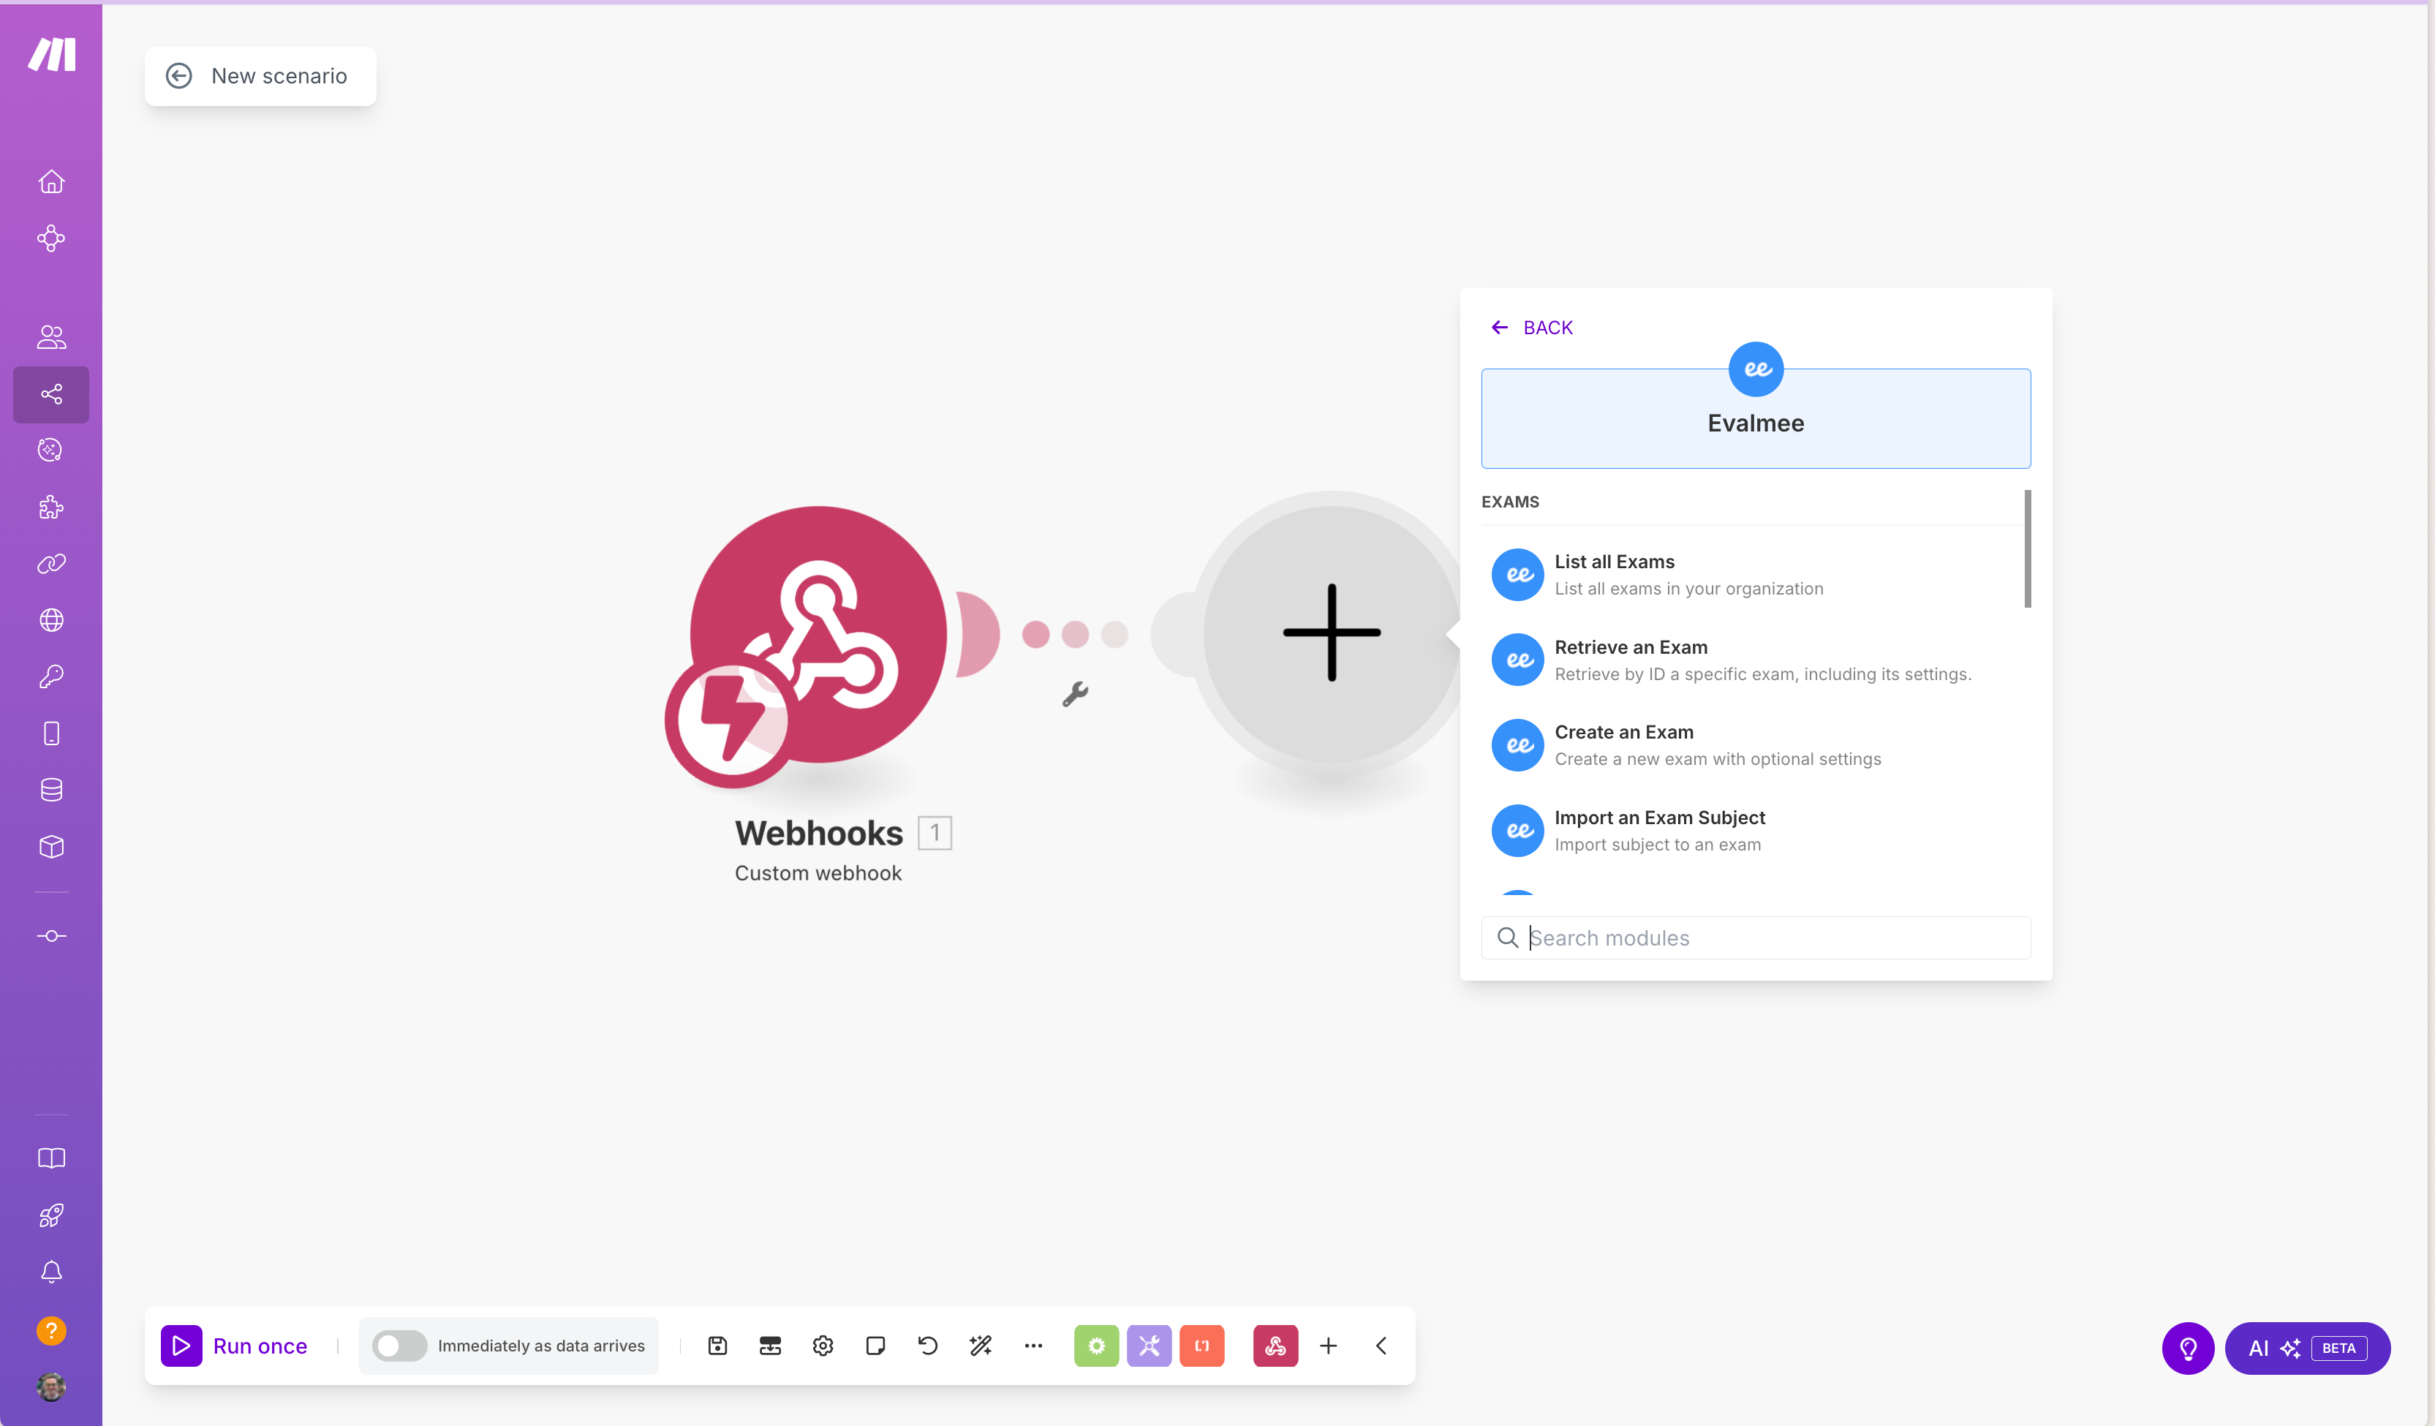Open the orange Text parser favorite
The width and height of the screenshot is (2435, 1426).
pos(1202,1346)
